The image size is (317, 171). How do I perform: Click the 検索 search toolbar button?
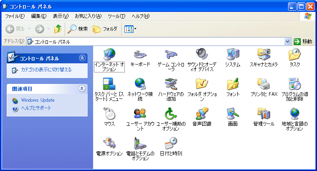tap(78, 29)
